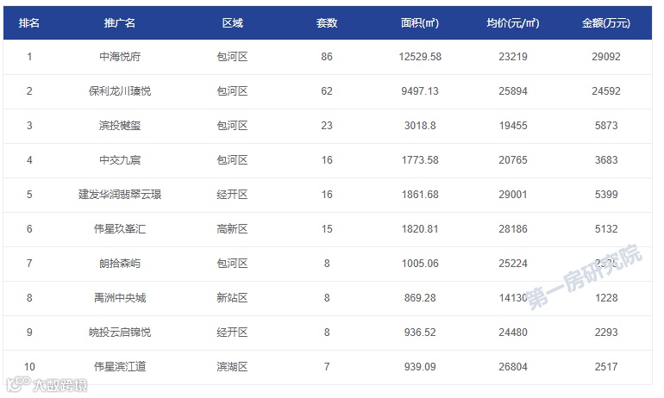Screen dimensions: 664x398
Task: Click the area value 1005.06
Action: tap(420, 264)
